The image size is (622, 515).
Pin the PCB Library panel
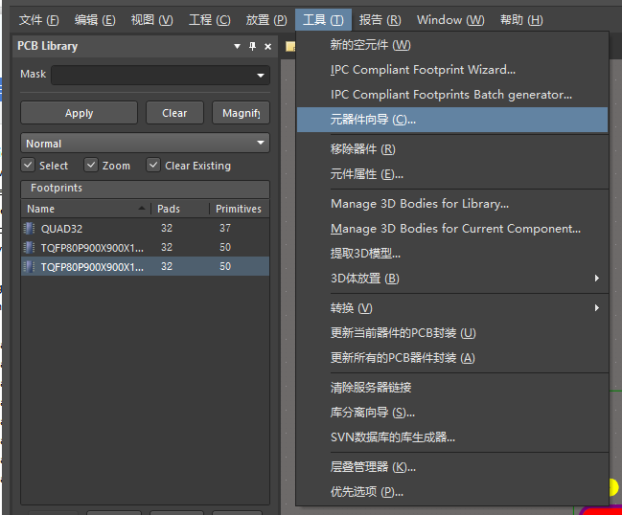coord(252,46)
